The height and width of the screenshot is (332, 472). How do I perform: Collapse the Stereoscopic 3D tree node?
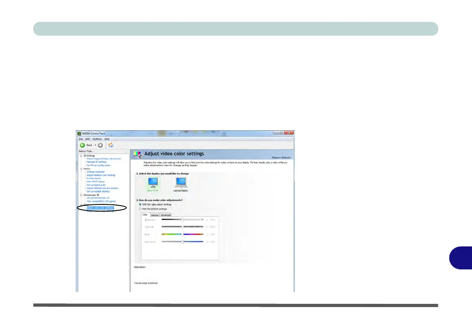(81, 195)
